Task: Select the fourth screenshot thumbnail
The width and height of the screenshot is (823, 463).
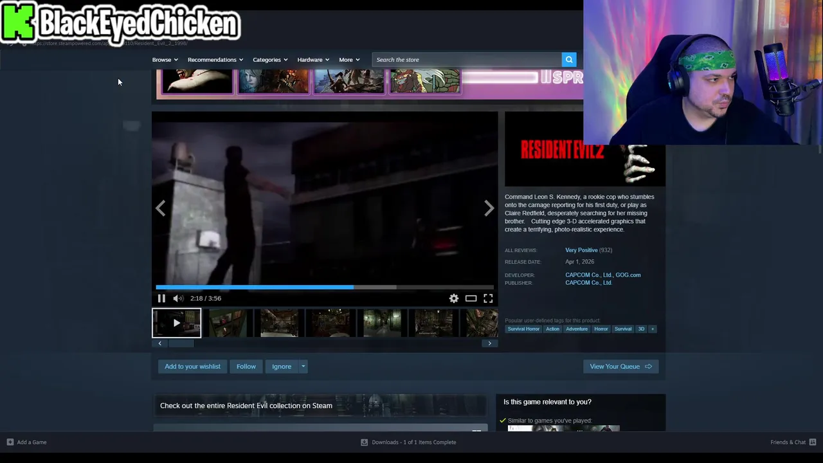Action: coord(330,323)
